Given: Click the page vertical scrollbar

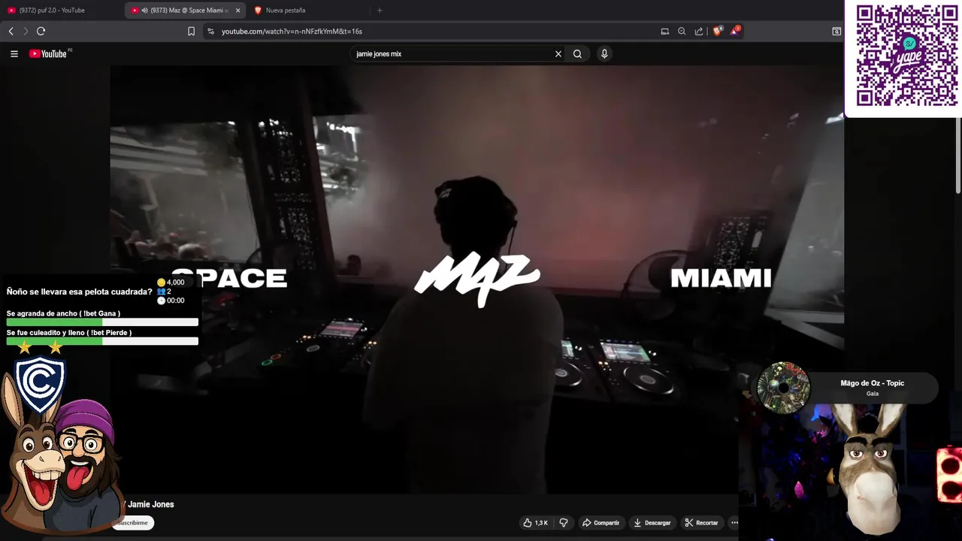Looking at the screenshot, I should (x=958, y=156).
